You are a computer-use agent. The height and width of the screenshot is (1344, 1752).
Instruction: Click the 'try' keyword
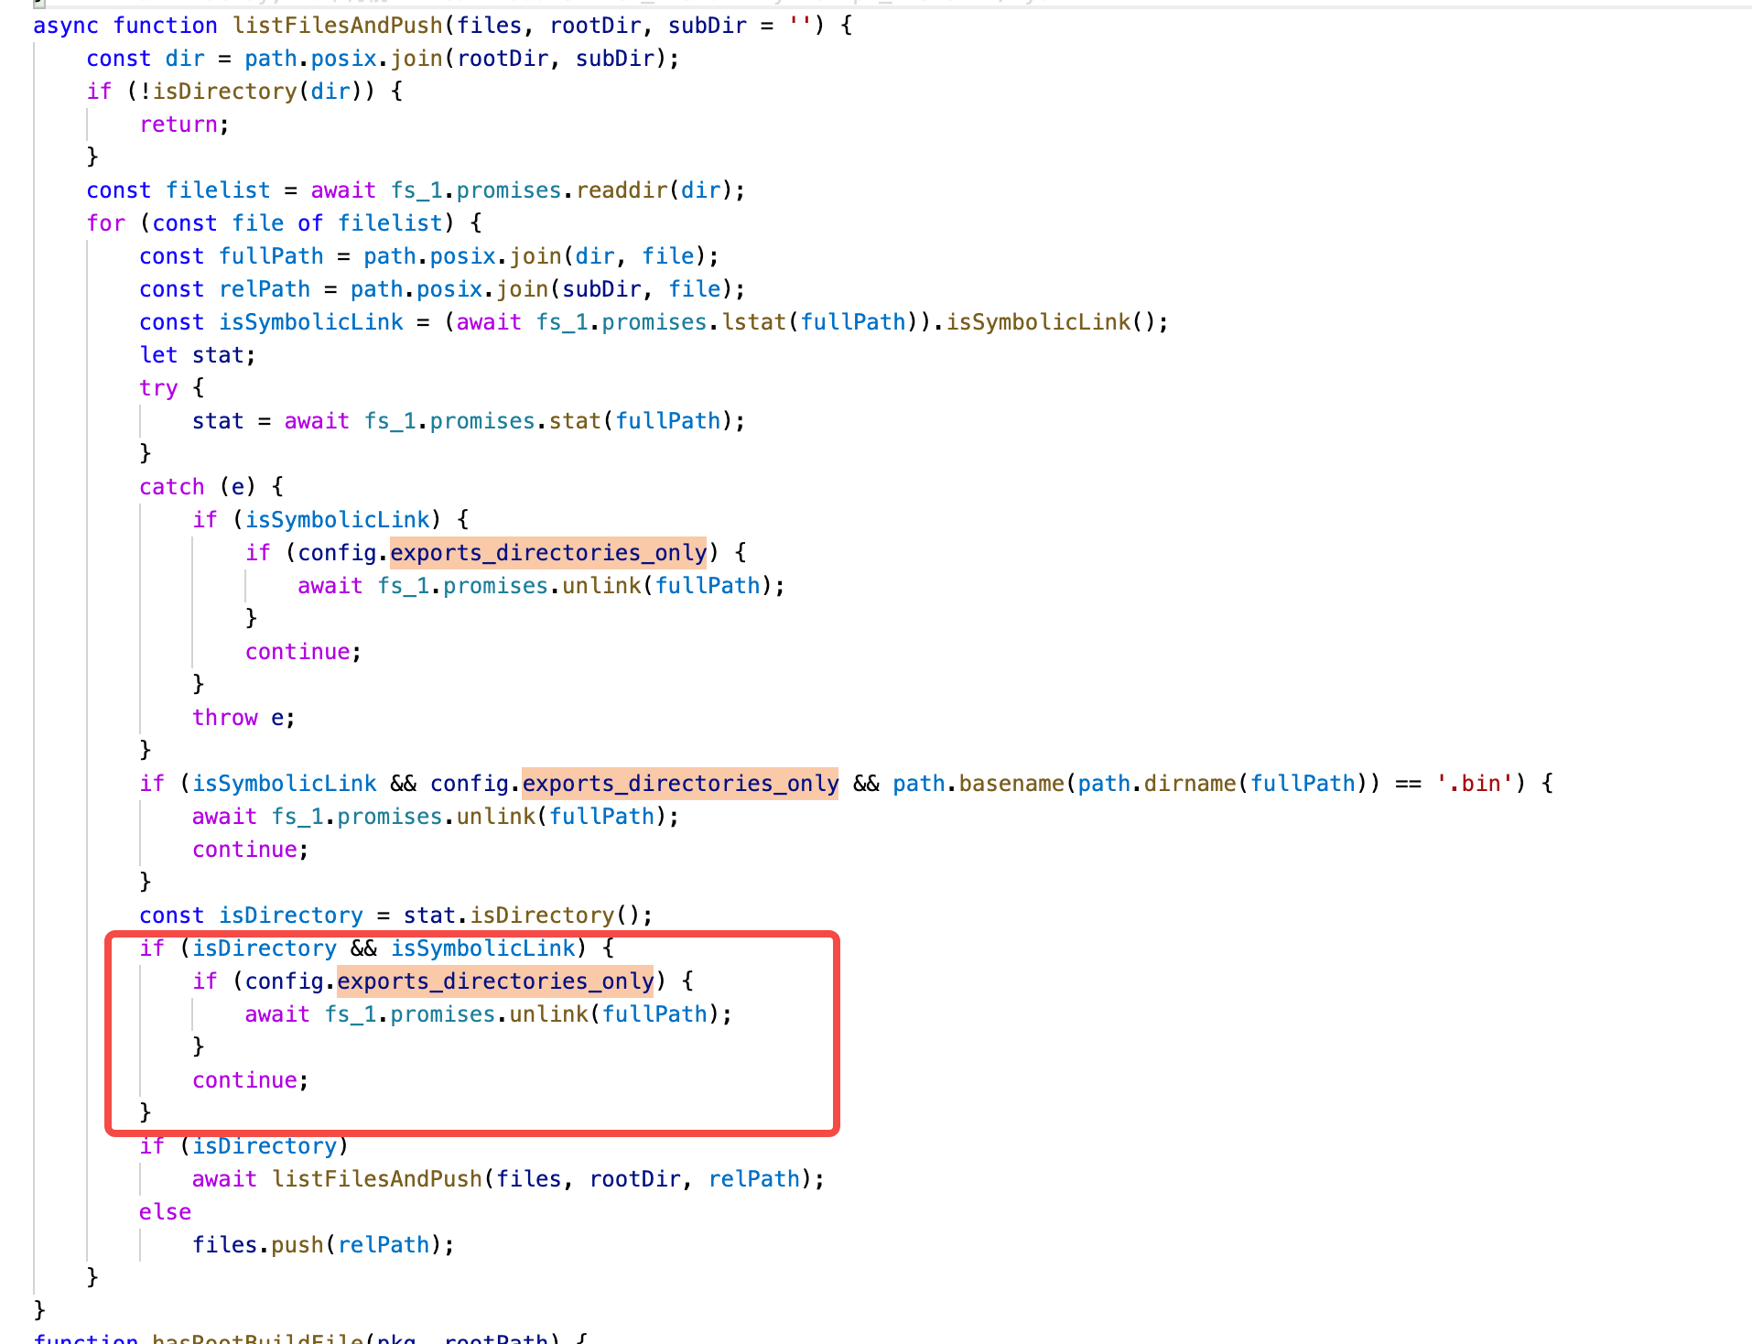coord(158,388)
